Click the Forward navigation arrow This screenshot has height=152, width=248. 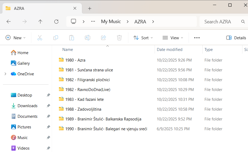coord(24,21)
